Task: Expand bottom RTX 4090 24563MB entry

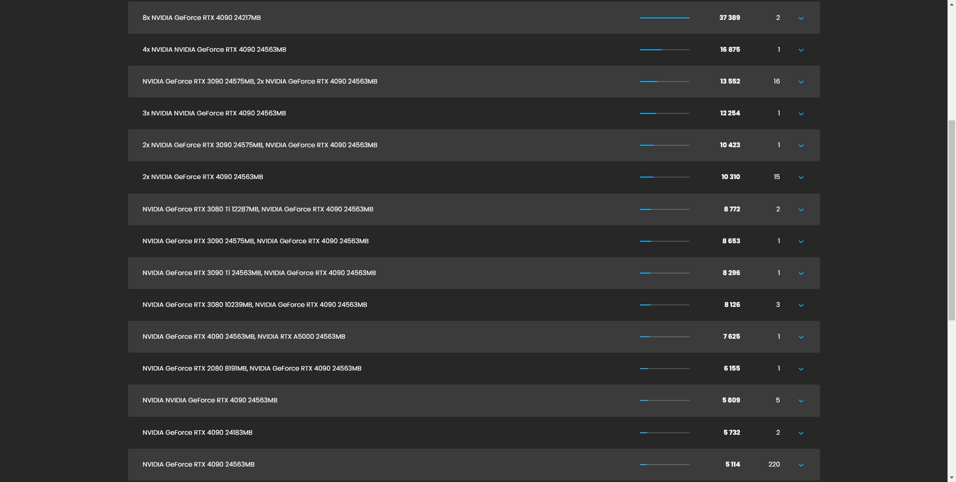Action: point(801,465)
